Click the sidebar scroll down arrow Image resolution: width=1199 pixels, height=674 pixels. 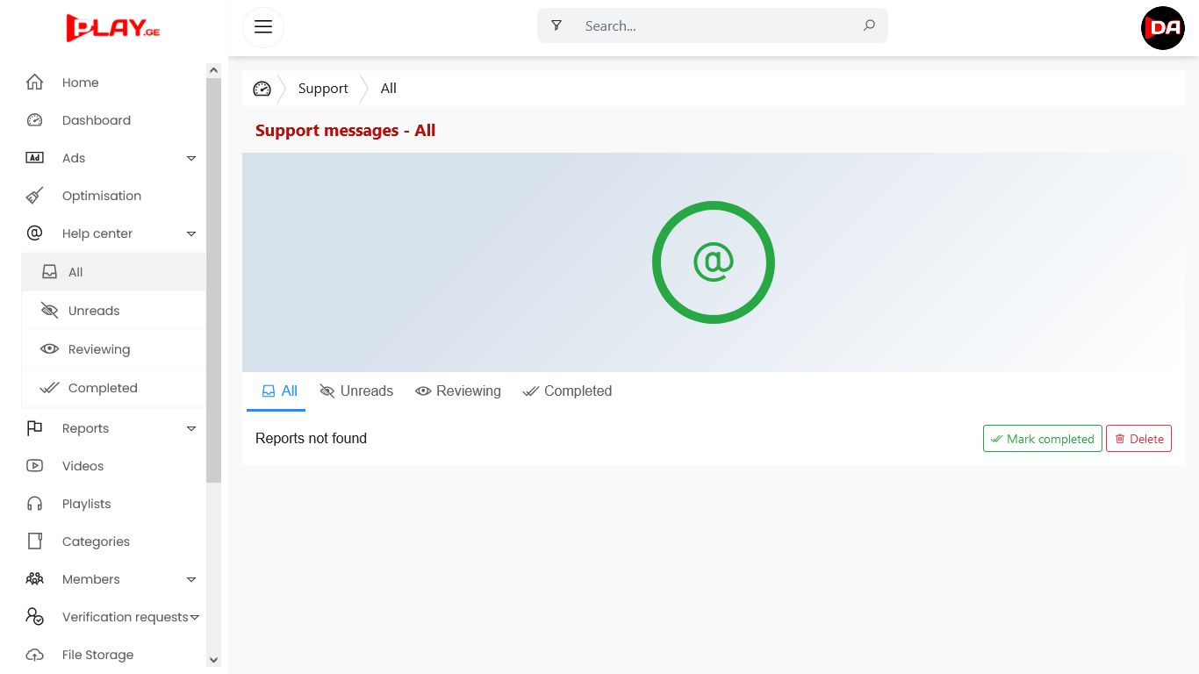point(213,660)
